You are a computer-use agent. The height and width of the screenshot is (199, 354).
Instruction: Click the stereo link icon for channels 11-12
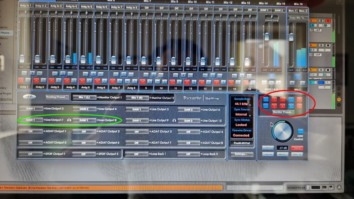183,74
